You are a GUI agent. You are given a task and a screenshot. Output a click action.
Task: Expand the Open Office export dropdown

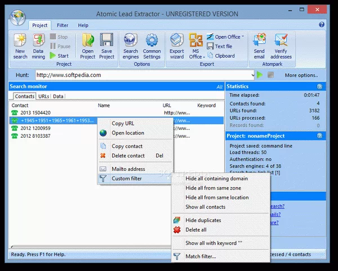click(x=243, y=37)
